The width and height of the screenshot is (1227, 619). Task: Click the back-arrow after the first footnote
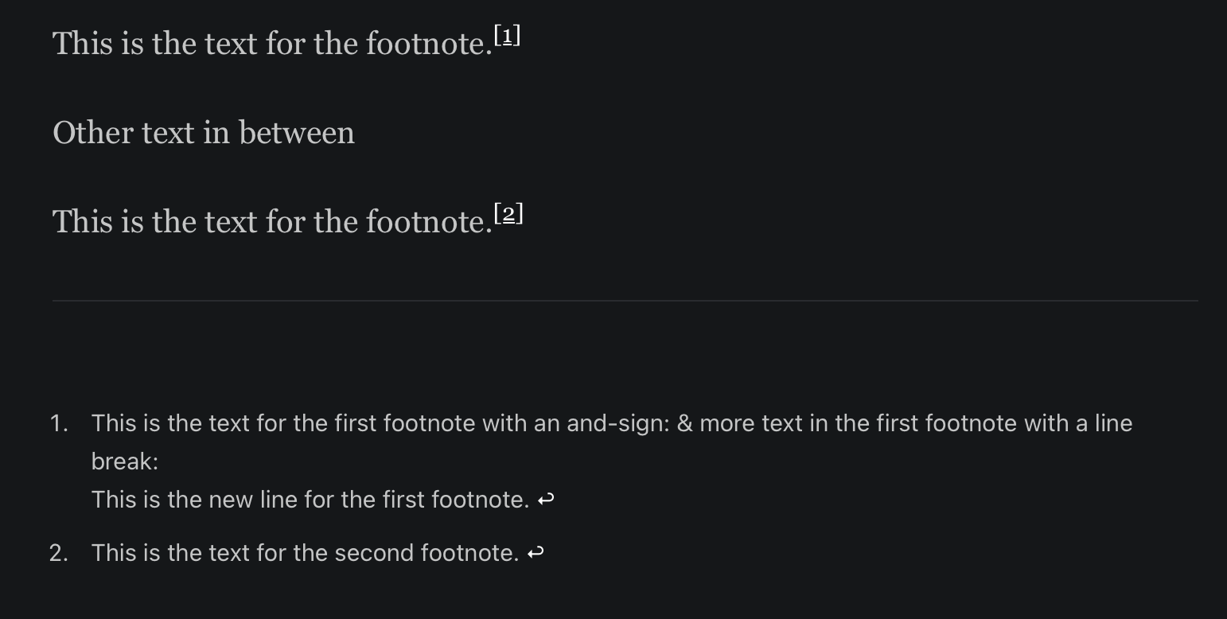(x=546, y=500)
